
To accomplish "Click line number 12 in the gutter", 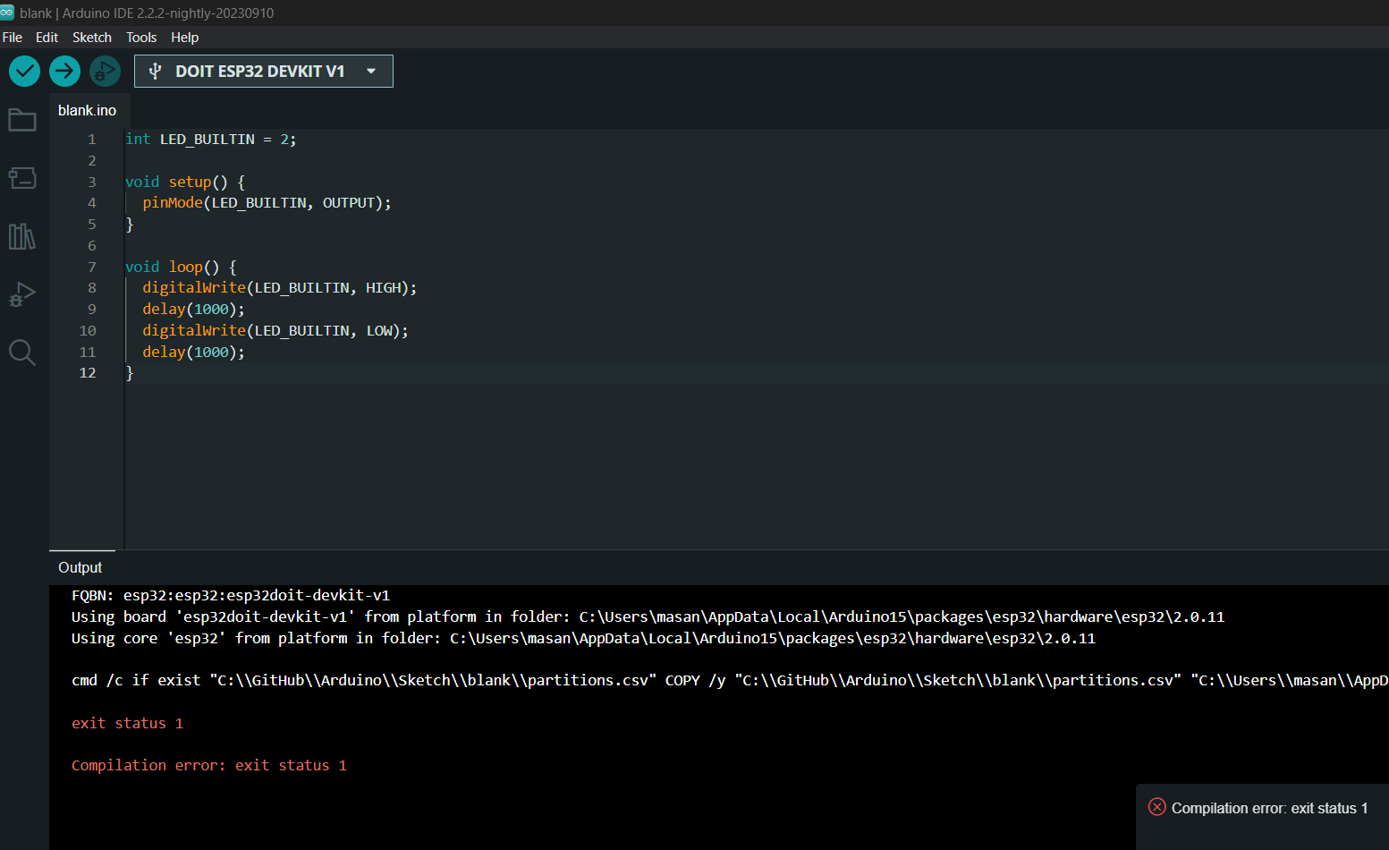I will point(88,373).
